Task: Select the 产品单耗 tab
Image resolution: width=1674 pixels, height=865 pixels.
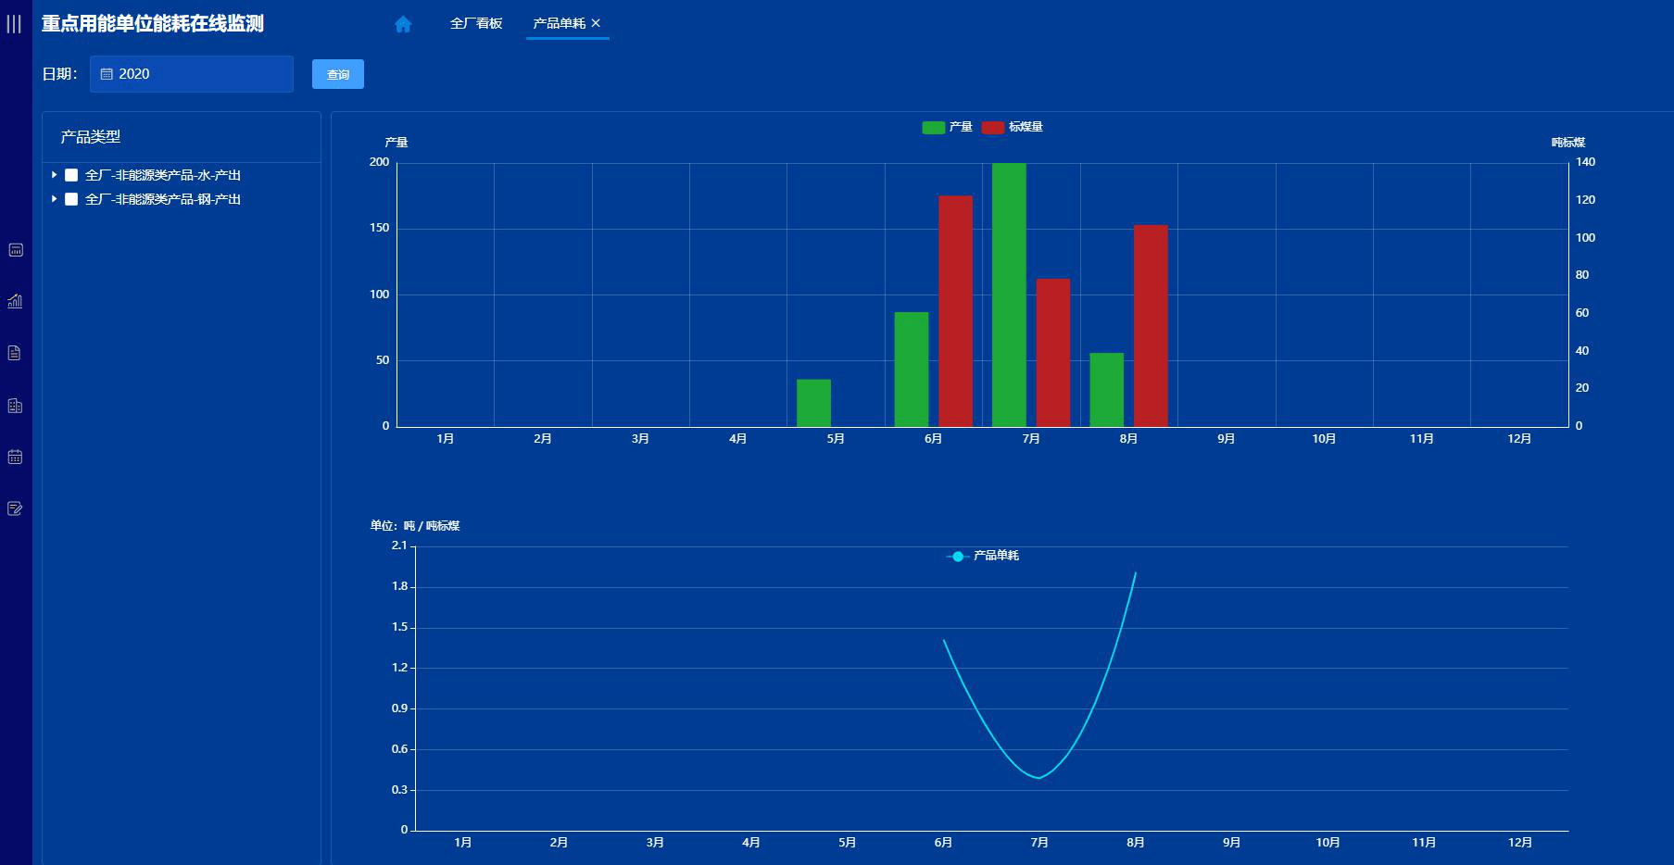Action: coord(559,23)
